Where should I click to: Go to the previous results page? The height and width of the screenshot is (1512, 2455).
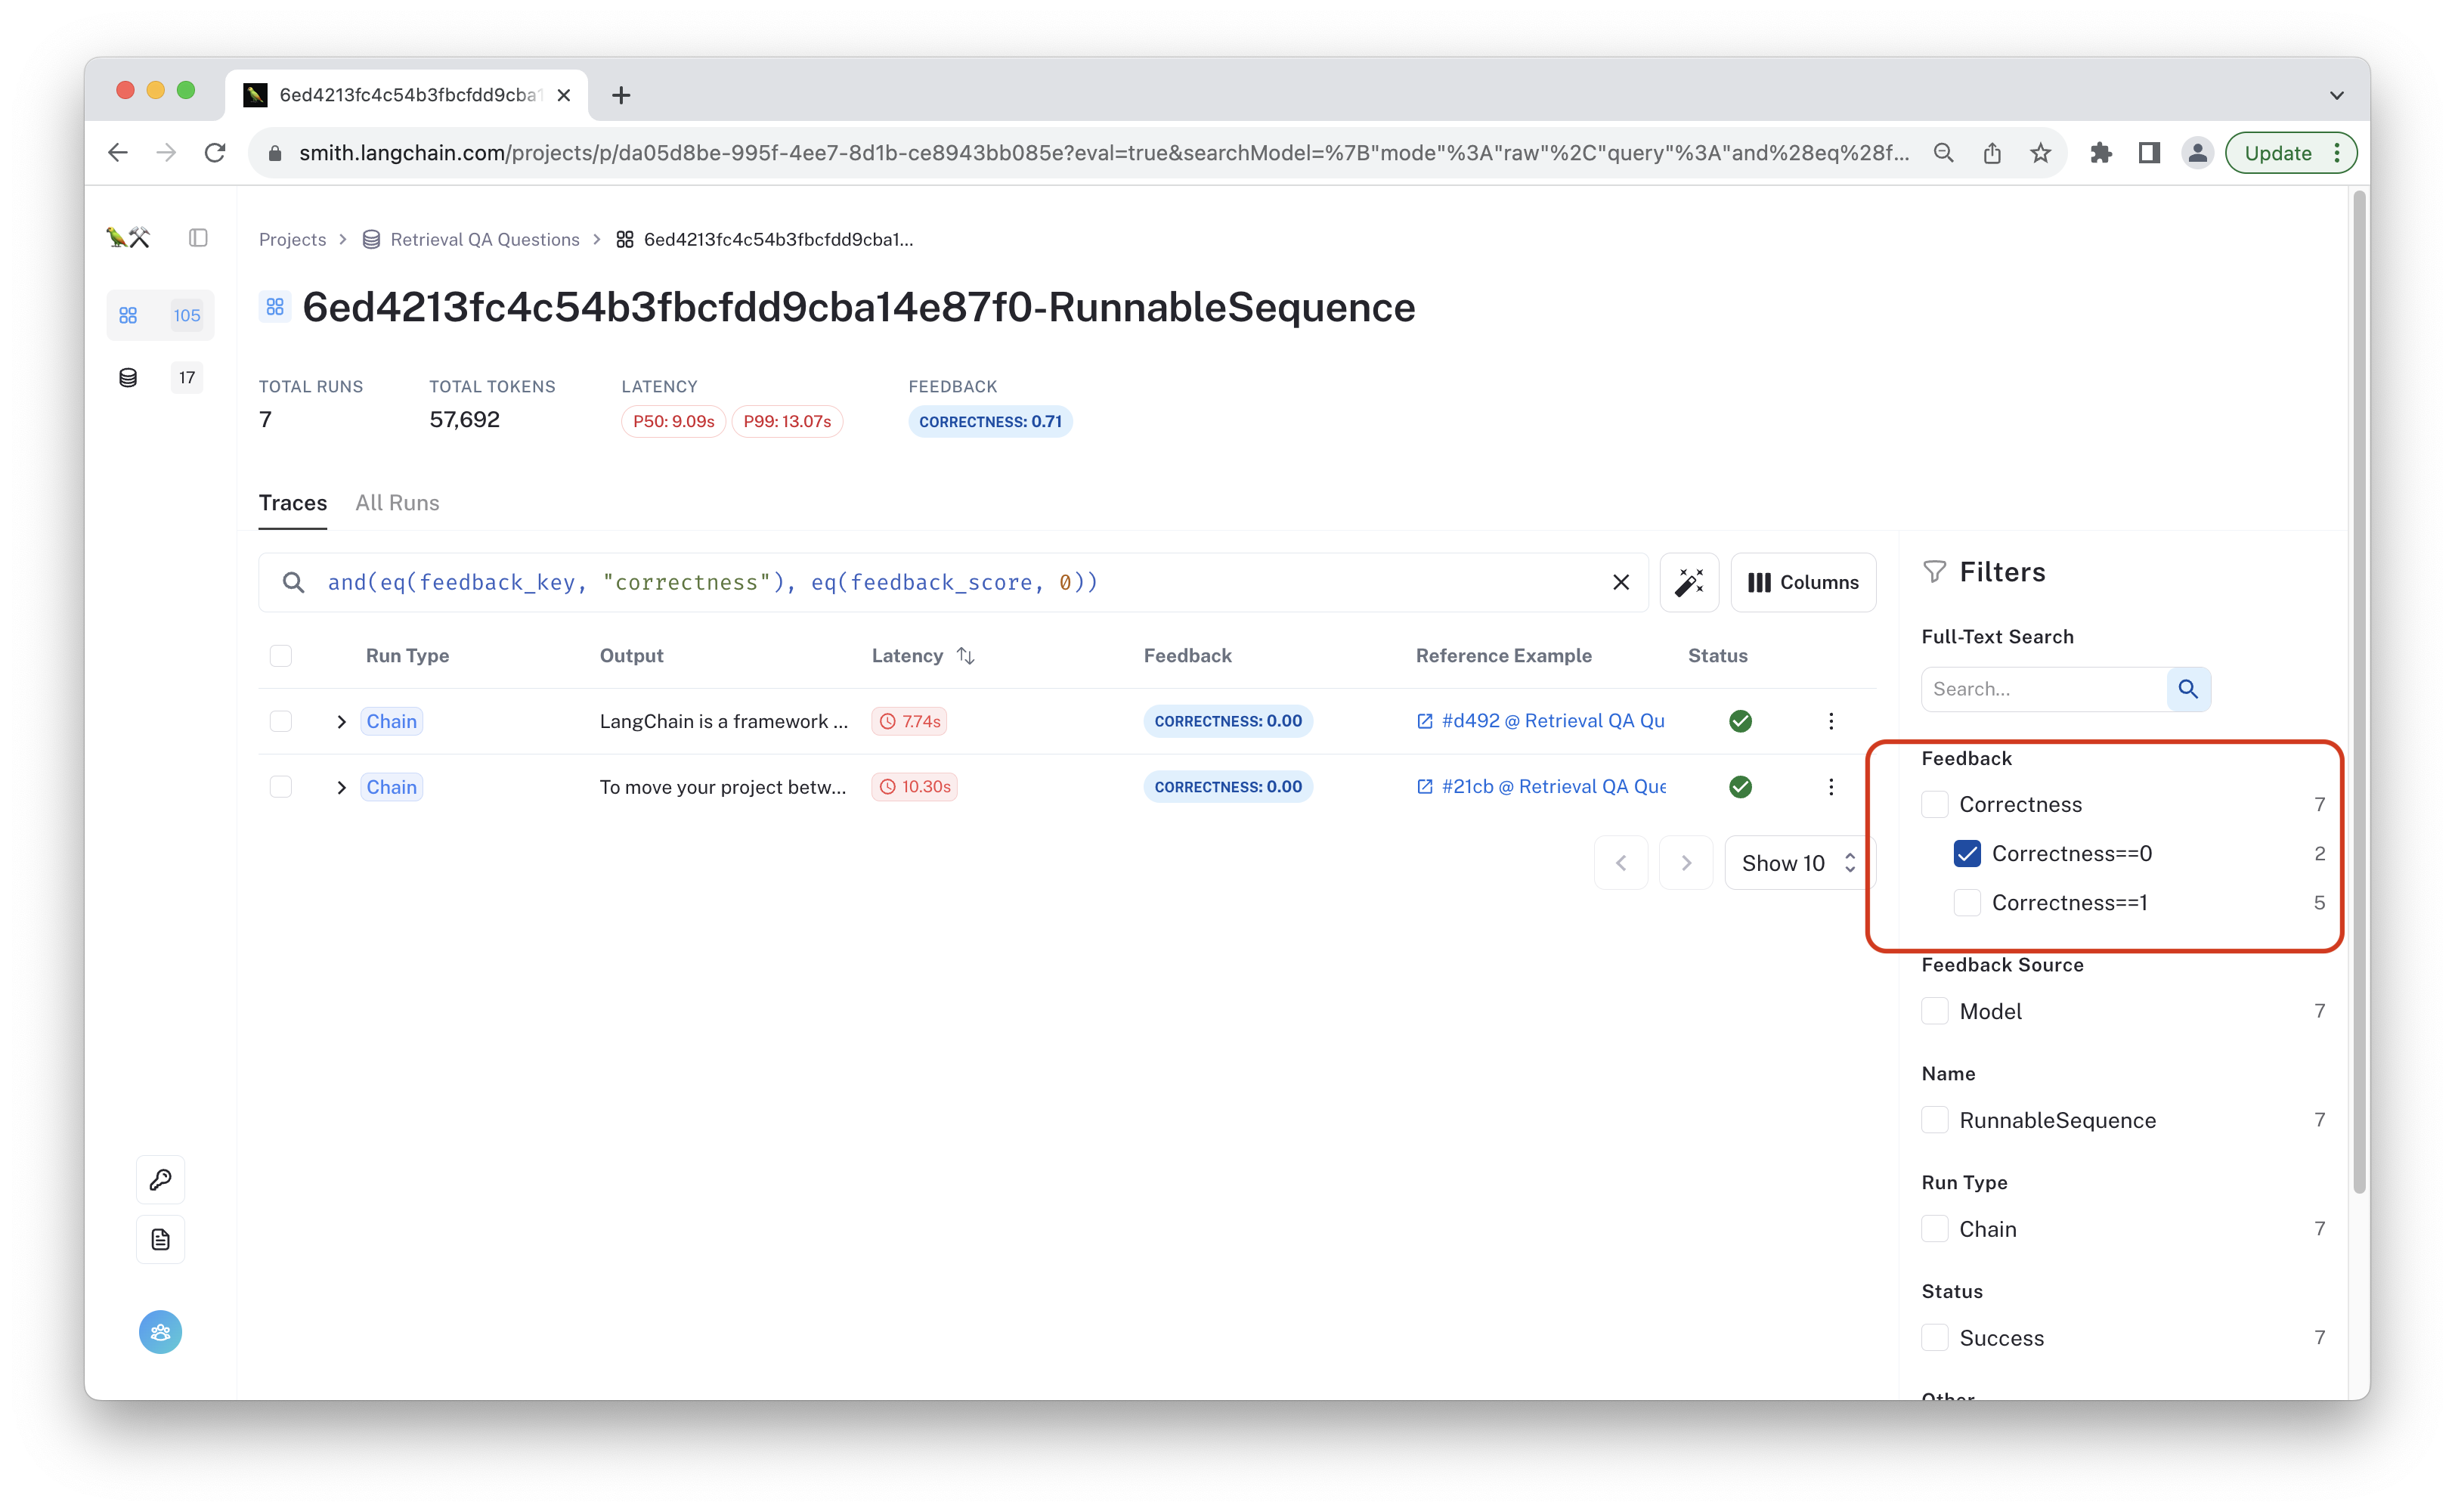(1621, 863)
